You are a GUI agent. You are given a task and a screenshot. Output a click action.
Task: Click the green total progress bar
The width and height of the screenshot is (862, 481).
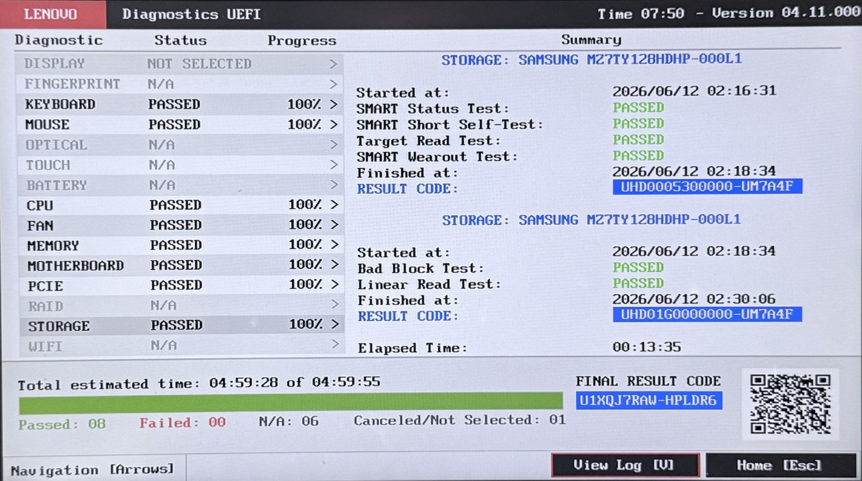coord(291,403)
